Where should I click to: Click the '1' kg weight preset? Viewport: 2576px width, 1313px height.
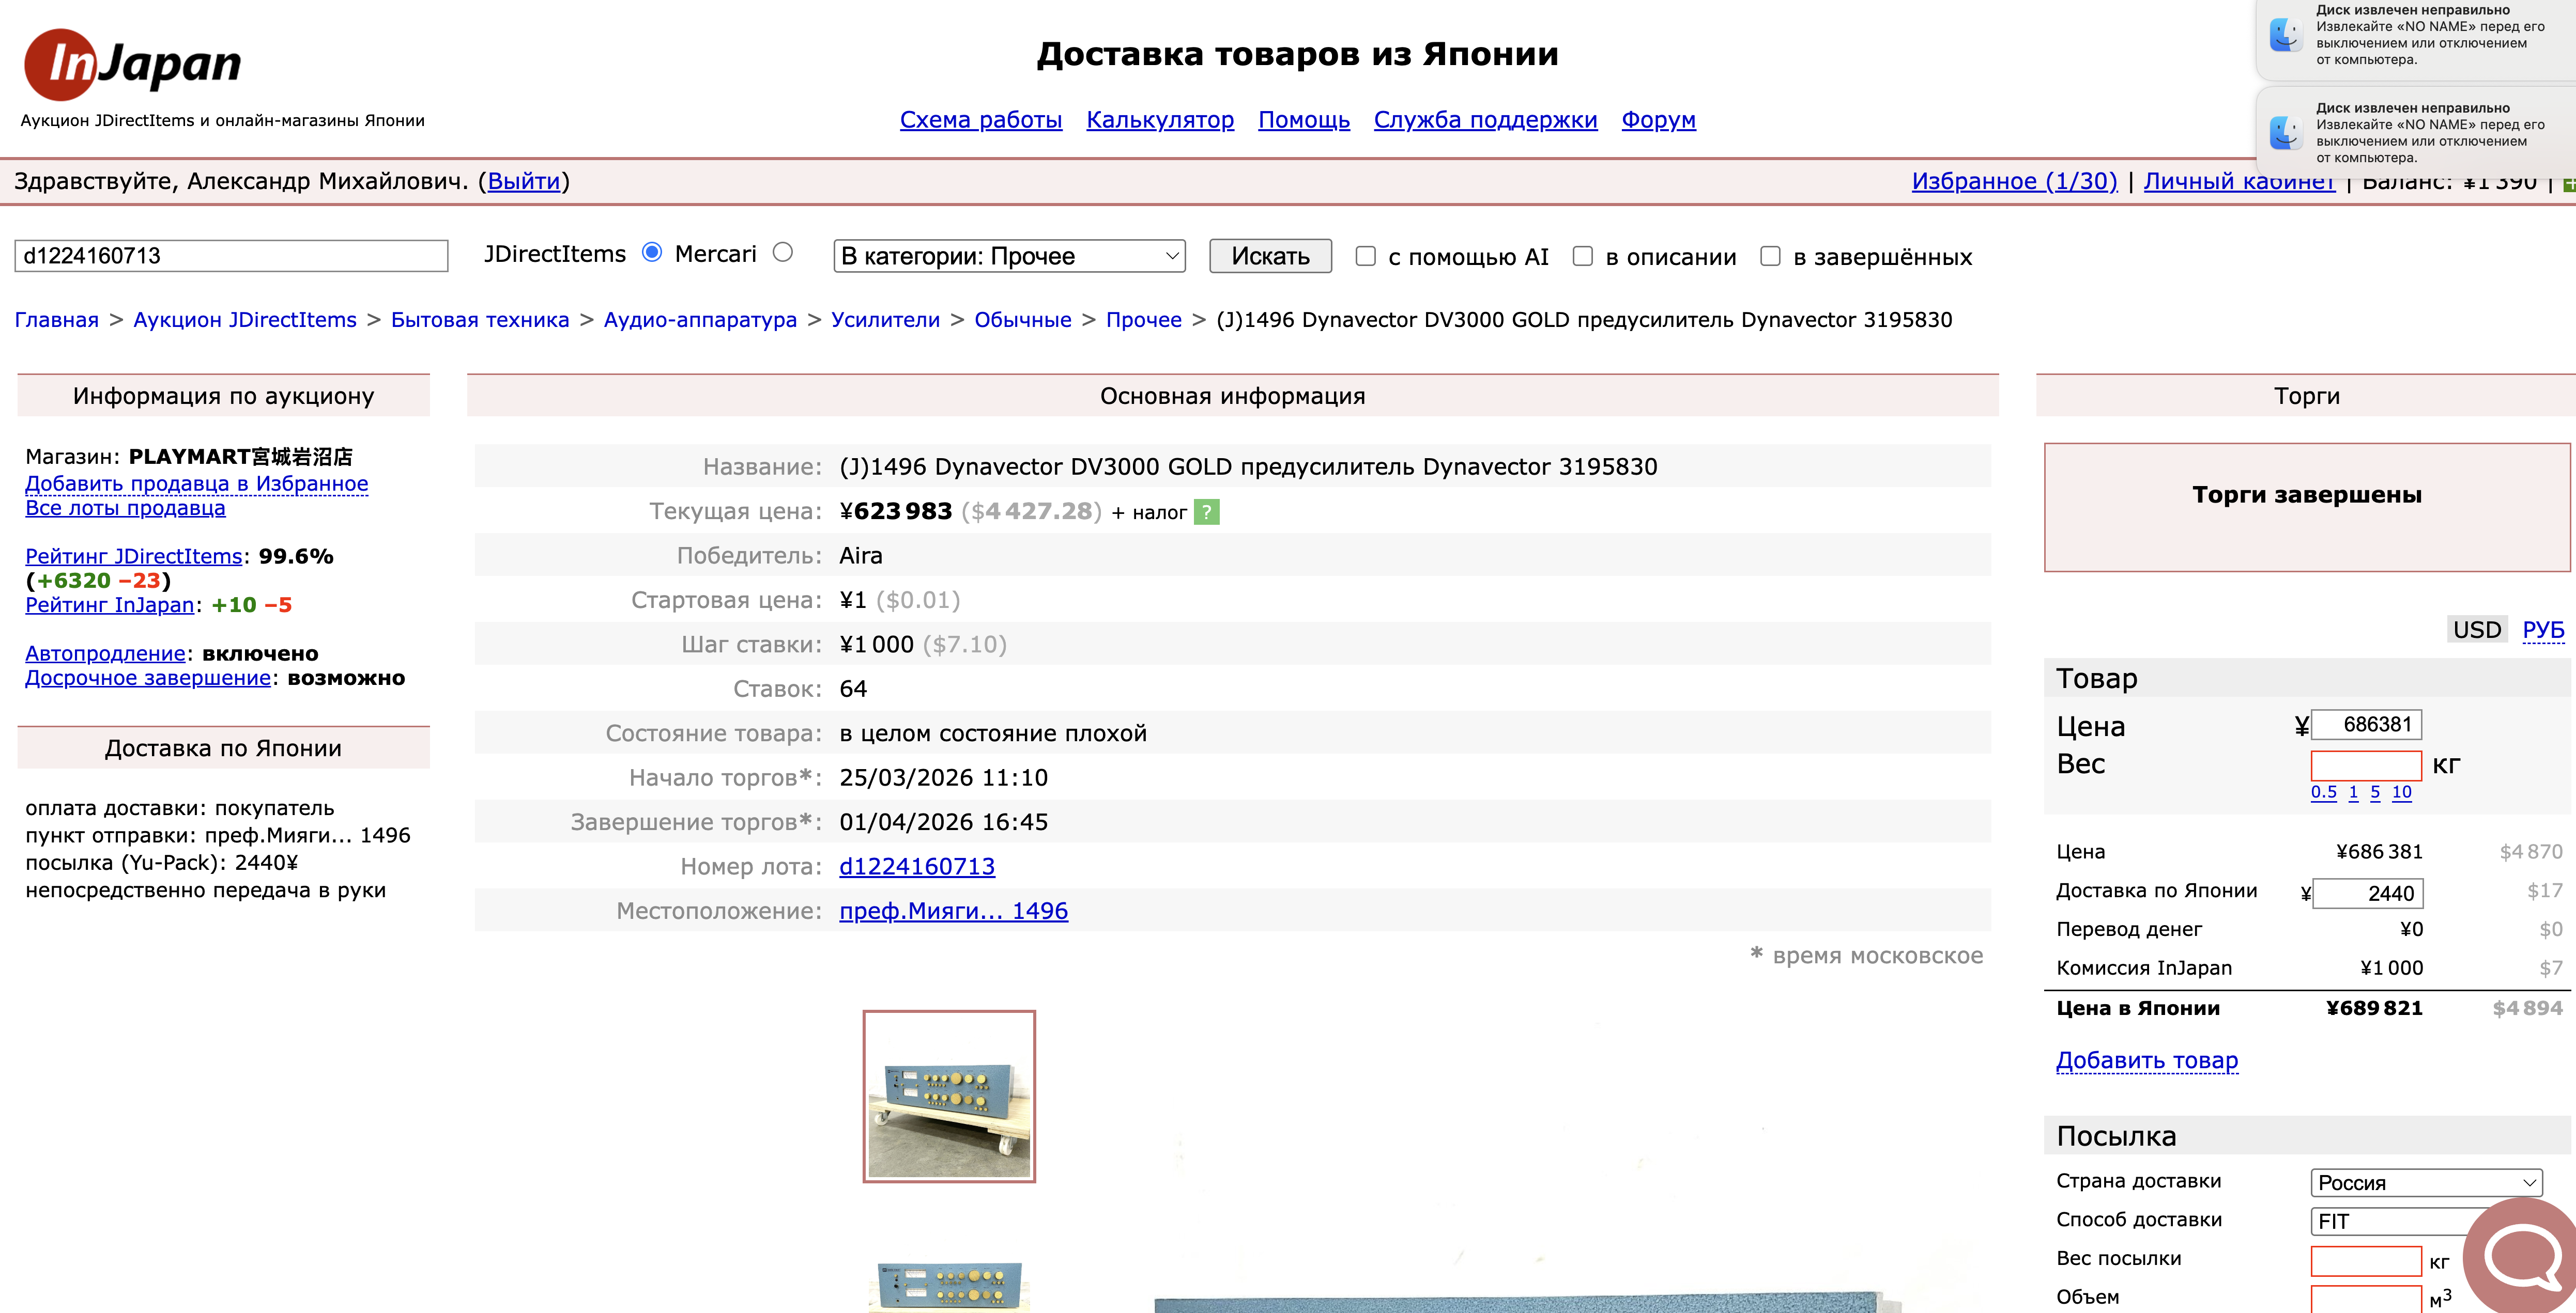pos(2353,792)
